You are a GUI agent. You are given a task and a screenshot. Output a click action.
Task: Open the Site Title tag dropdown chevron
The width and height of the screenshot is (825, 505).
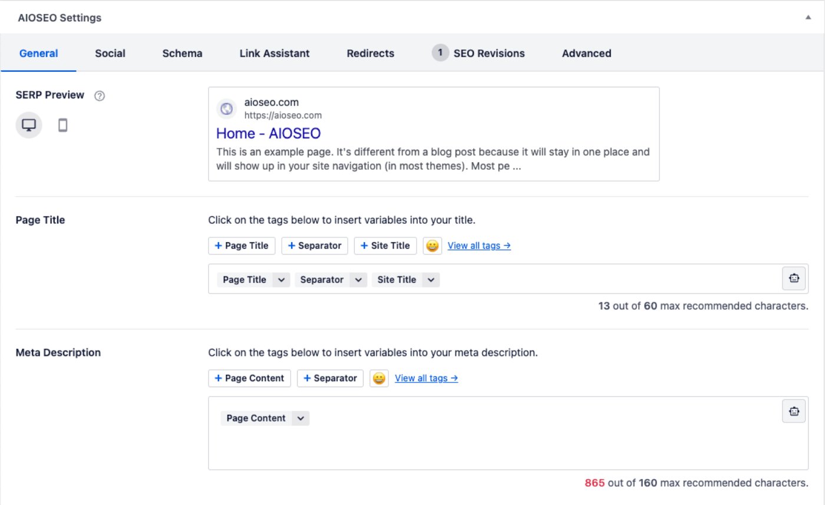(431, 280)
